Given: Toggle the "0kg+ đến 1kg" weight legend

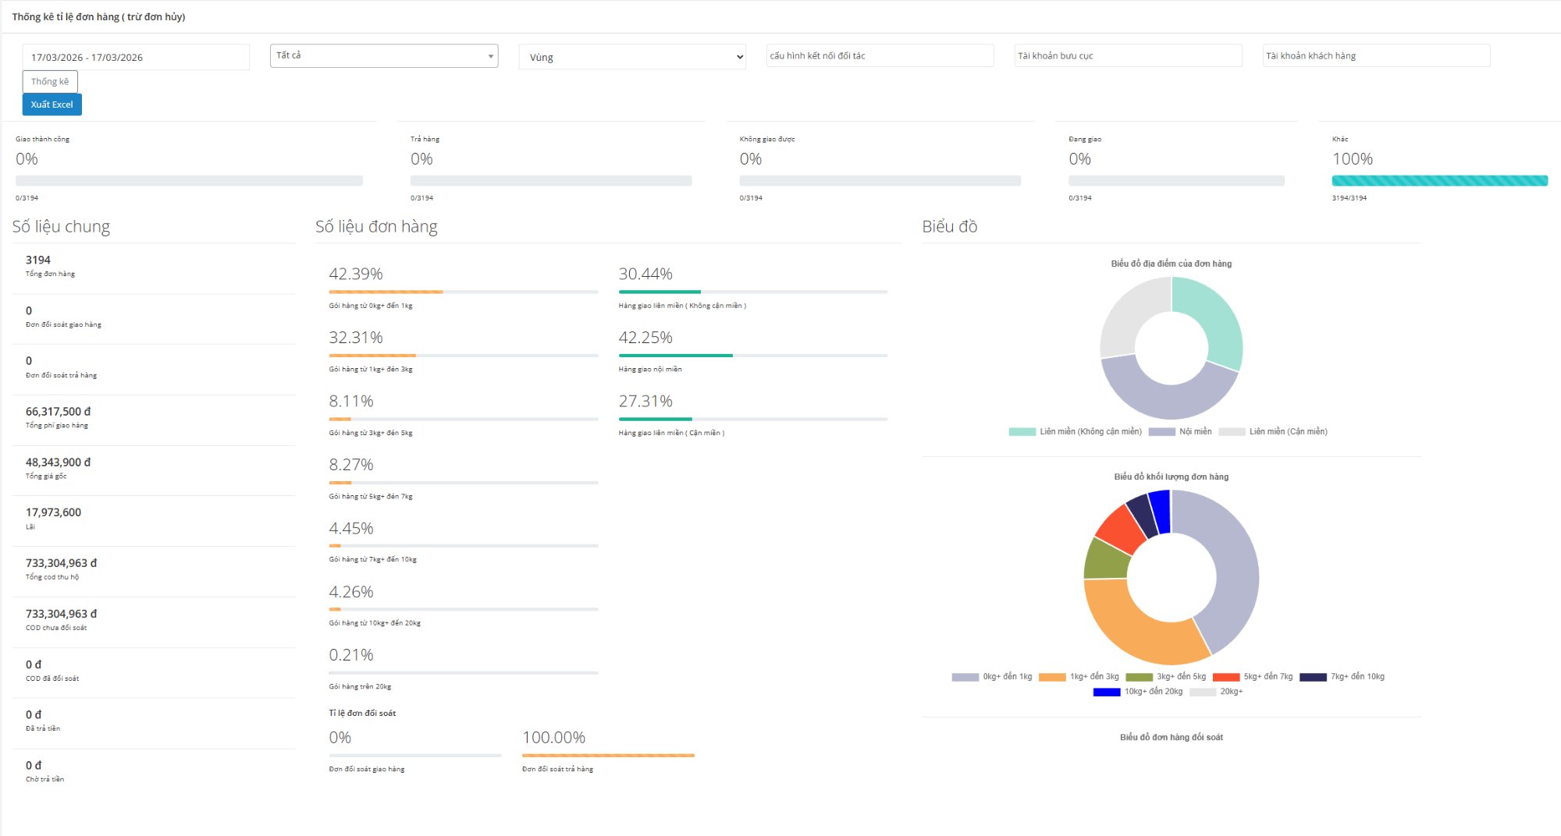Looking at the screenshot, I should click(x=985, y=676).
